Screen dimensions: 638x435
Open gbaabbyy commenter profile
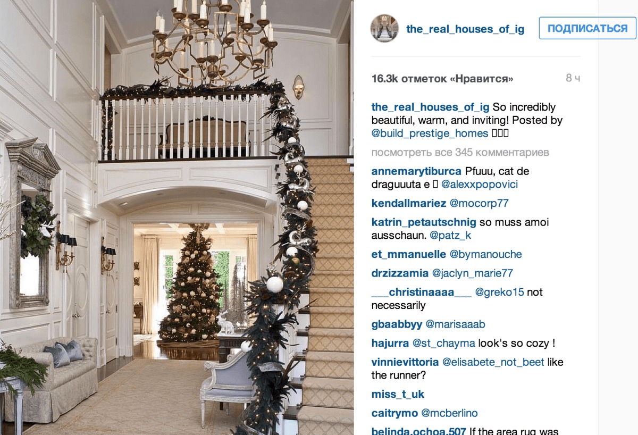397,324
